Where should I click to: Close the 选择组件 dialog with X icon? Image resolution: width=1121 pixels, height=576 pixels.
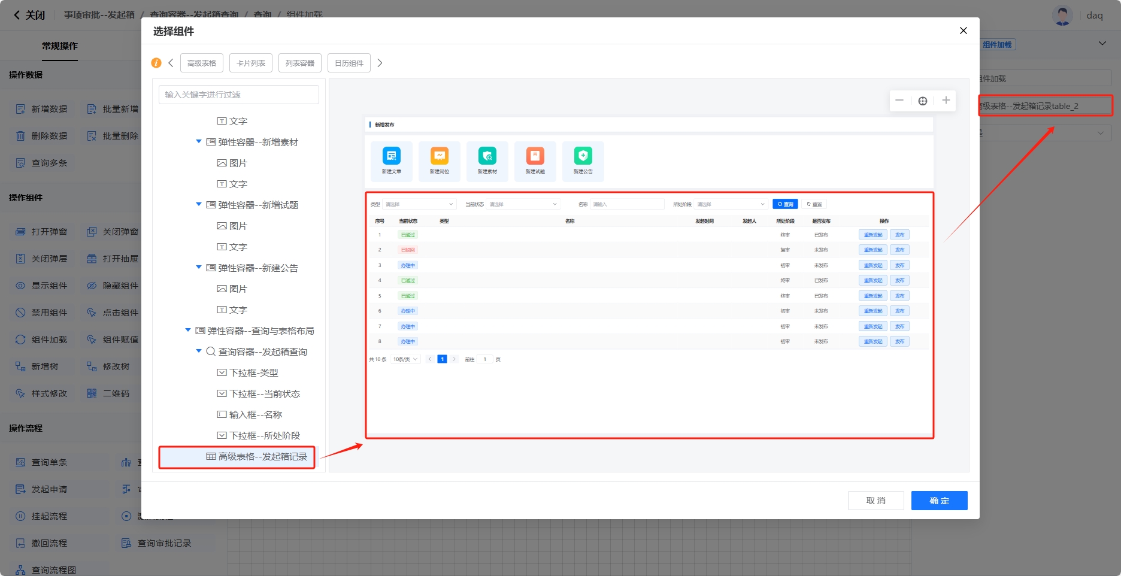[963, 31]
